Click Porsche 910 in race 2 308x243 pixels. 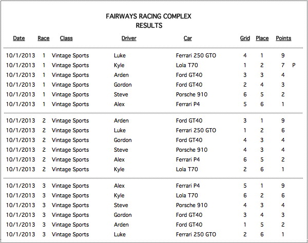[191, 150]
